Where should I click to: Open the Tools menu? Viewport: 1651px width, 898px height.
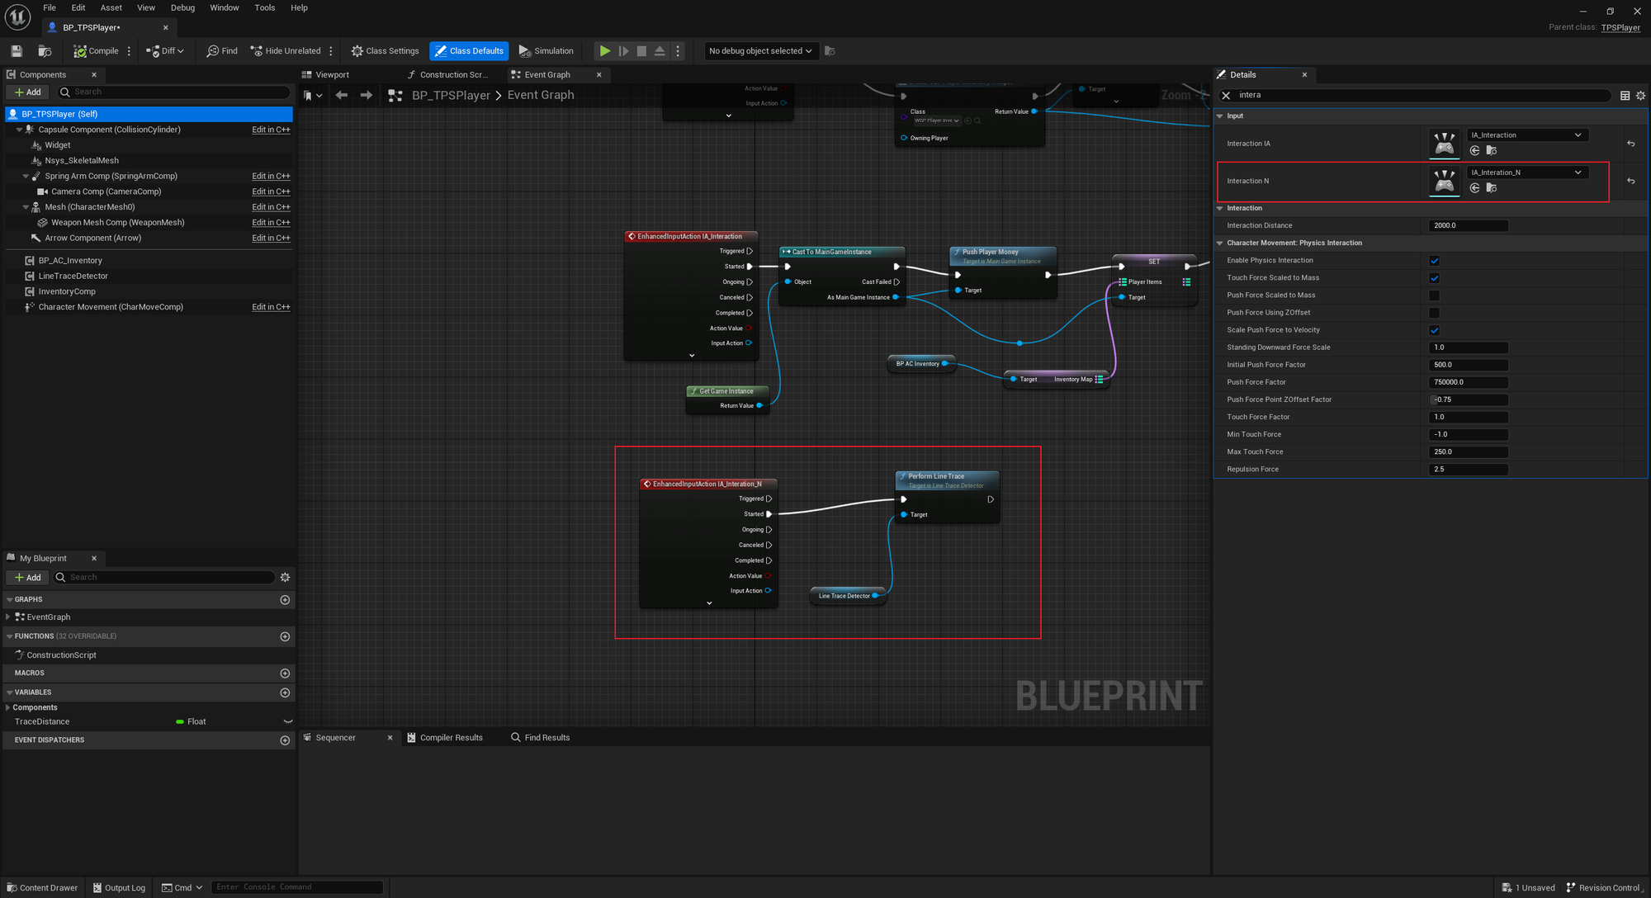(x=265, y=7)
